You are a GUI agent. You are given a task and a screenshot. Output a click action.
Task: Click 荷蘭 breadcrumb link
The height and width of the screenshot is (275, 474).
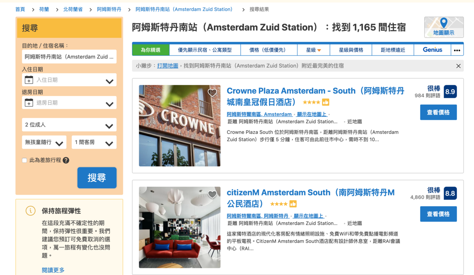coord(44,9)
